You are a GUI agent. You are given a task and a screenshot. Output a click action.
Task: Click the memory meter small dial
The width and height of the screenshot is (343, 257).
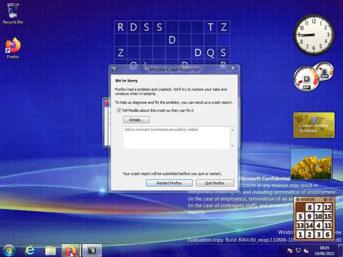[325, 71]
